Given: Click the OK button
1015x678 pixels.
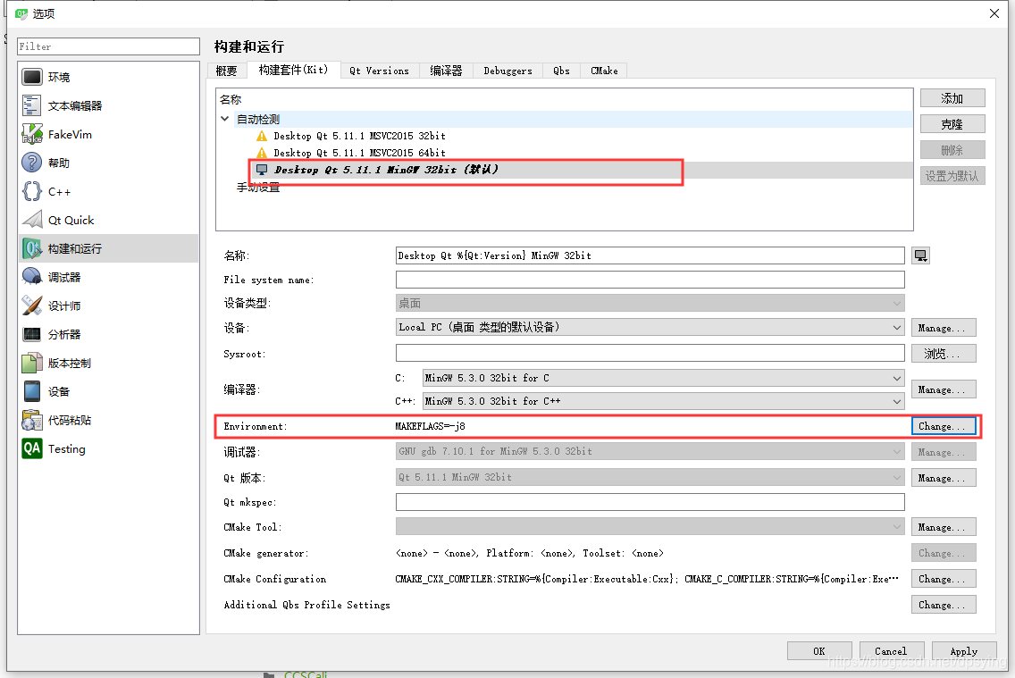Looking at the screenshot, I should tap(818, 651).
